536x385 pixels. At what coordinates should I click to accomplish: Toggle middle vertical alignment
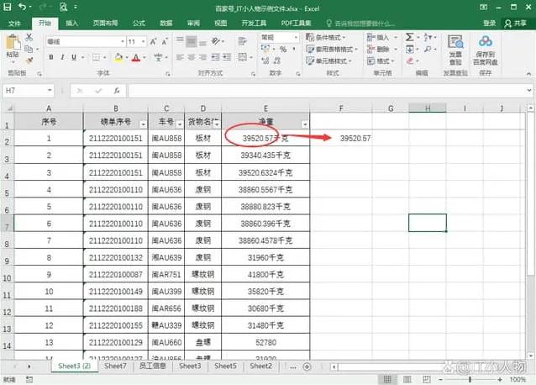tap(192, 42)
